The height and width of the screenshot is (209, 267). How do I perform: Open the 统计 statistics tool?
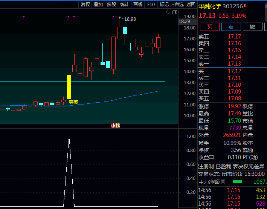coord(125,5)
